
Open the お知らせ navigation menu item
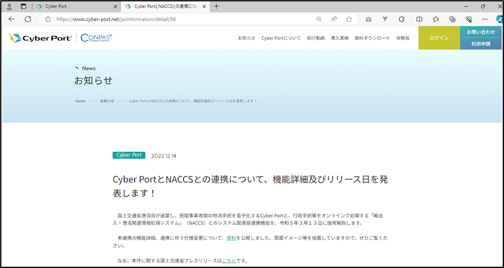pyautogui.click(x=246, y=38)
